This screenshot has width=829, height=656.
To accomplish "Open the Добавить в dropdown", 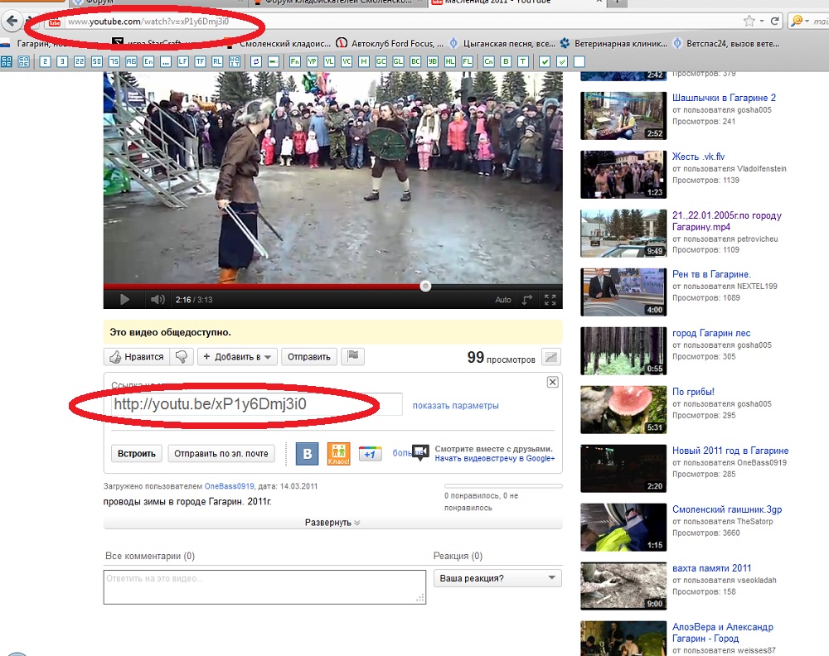I will pos(237,357).
